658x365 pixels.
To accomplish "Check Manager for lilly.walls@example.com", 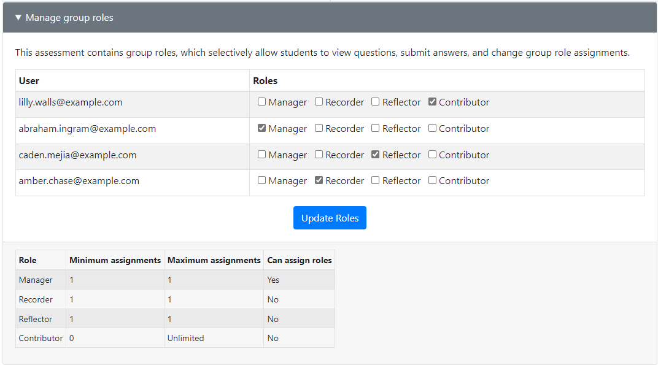I will (261, 102).
